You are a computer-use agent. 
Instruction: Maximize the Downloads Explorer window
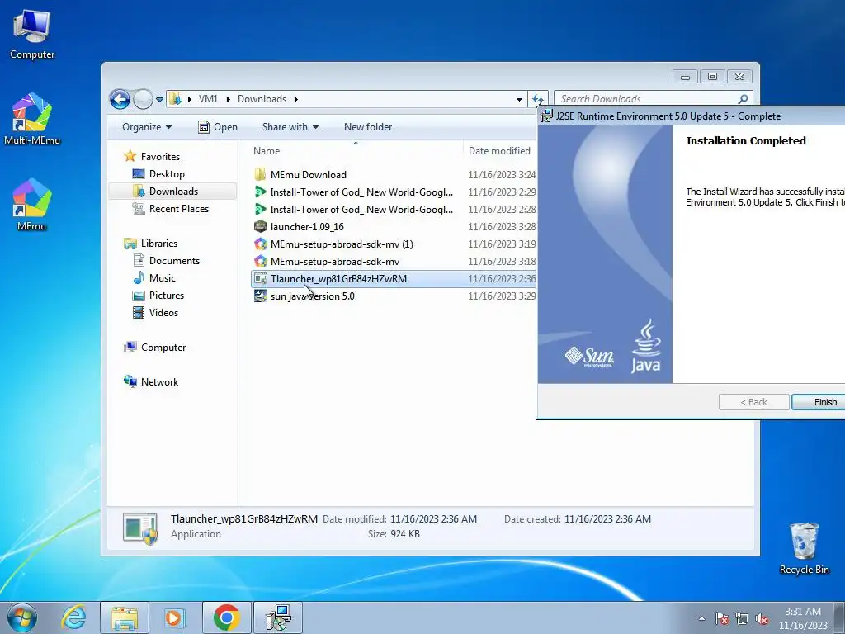(712, 77)
